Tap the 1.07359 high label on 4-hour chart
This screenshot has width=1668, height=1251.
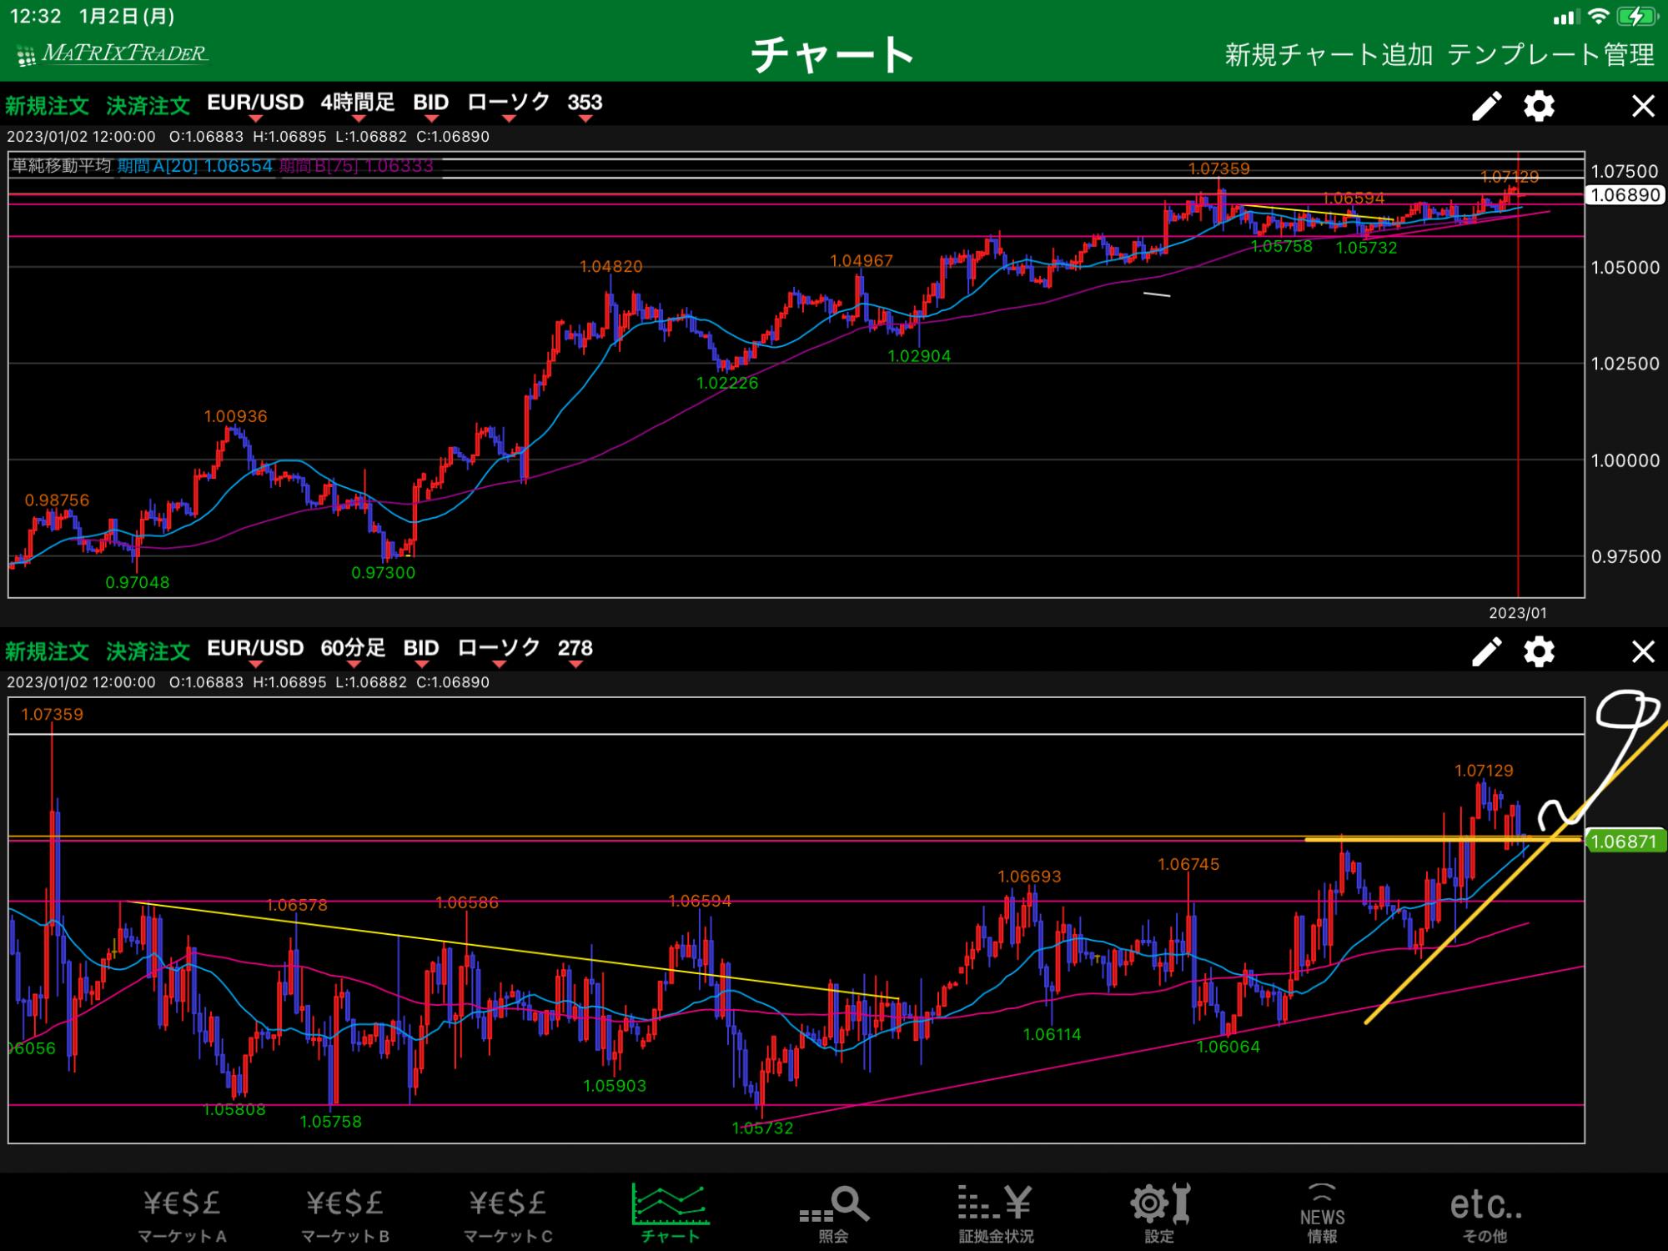1219,168
